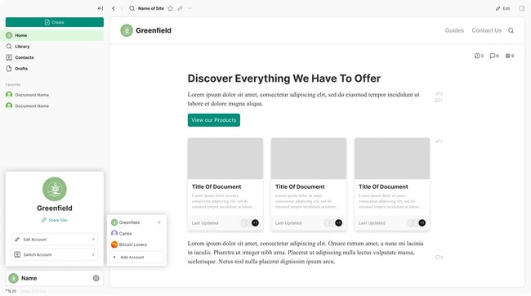Expand the Edit Account row
Image resolution: width=531 pixels, height=296 pixels.
[55, 240]
